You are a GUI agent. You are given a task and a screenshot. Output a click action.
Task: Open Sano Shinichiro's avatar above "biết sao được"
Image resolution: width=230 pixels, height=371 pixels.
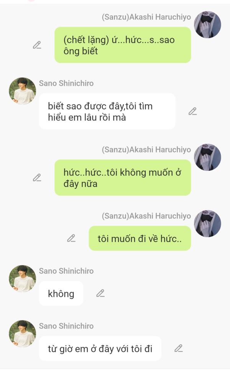pyautogui.click(x=22, y=91)
